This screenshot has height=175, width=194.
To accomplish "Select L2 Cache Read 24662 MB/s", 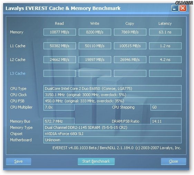I will coord(60,60).
